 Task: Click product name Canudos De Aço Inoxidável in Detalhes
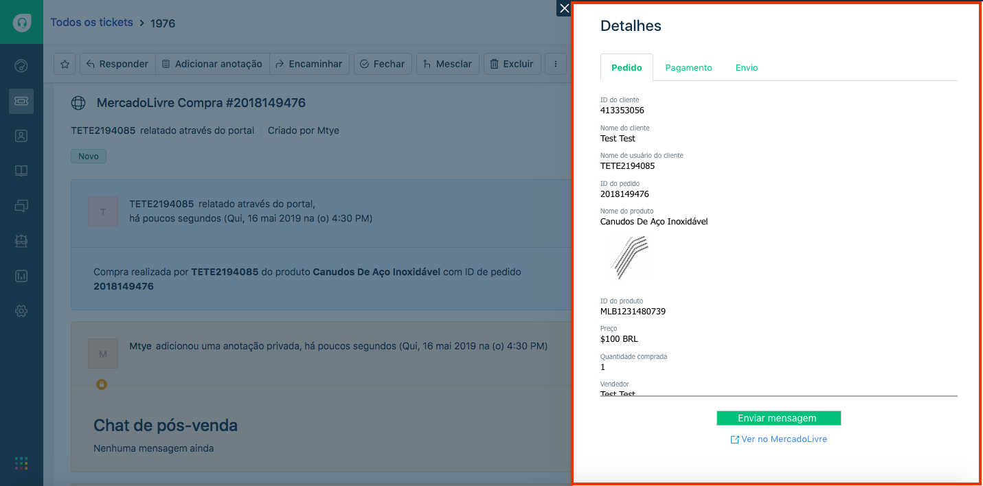pos(654,222)
